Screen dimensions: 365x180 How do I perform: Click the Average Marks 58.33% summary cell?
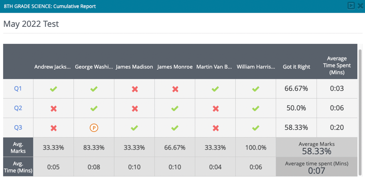[317, 148]
